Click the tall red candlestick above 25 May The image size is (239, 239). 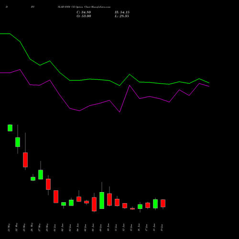point(25,160)
